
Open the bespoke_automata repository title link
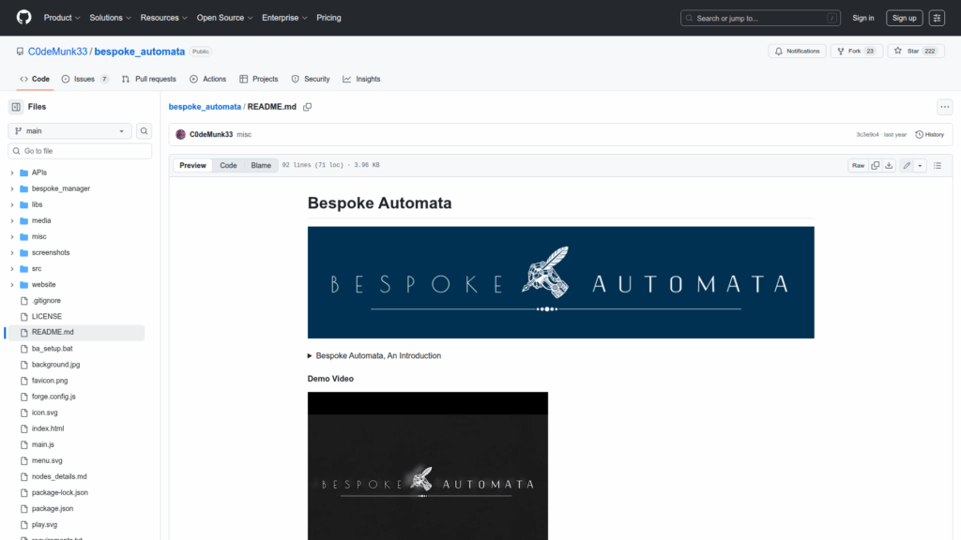pos(139,52)
